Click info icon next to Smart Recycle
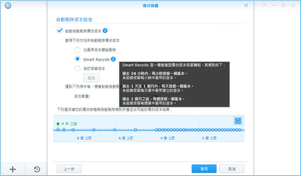Screen dimensions: 301x176 pyautogui.click(x=113, y=59)
